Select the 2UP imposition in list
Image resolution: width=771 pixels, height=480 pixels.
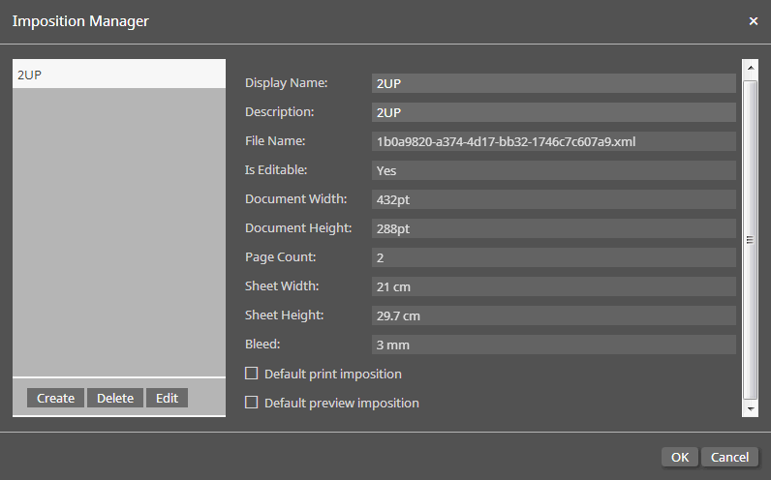click(x=118, y=75)
